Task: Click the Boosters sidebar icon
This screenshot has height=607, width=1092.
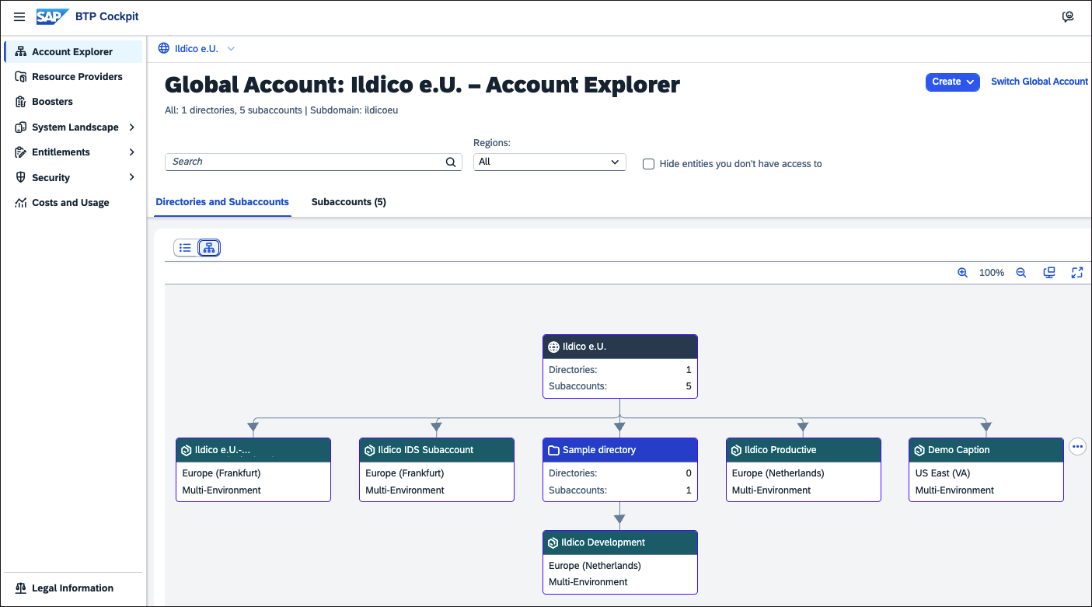Action: [x=21, y=102]
